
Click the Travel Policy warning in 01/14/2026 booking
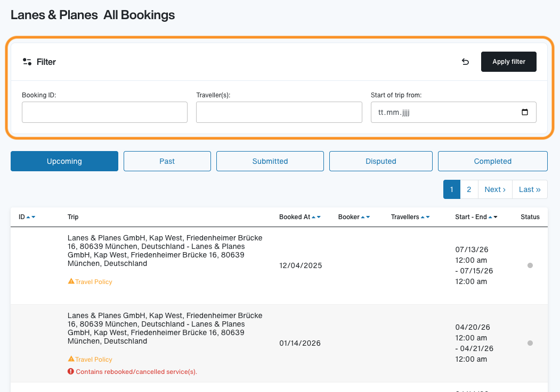click(x=90, y=359)
